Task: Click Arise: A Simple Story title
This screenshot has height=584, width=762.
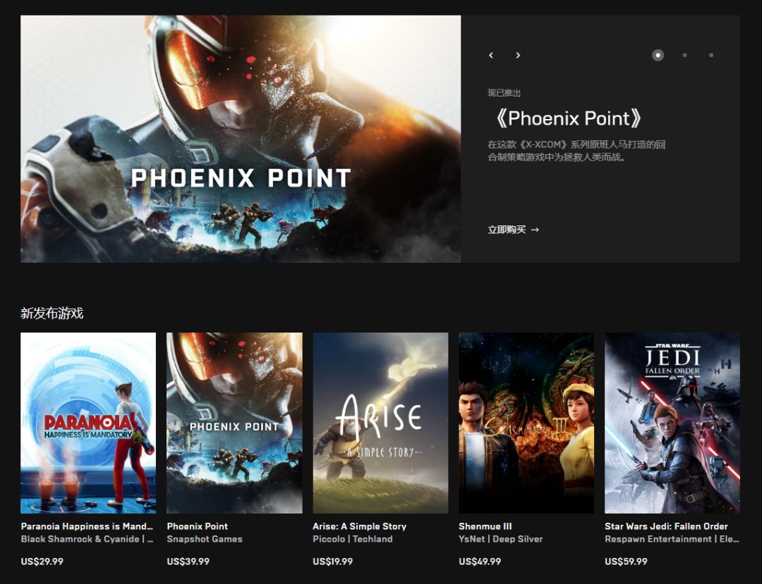Action: (360, 526)
